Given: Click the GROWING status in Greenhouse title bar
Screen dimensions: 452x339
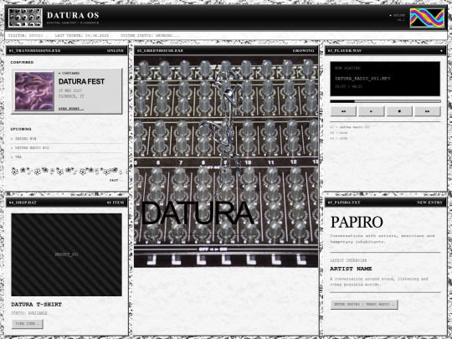Looking at the screenshot, I should pos(304,51).
